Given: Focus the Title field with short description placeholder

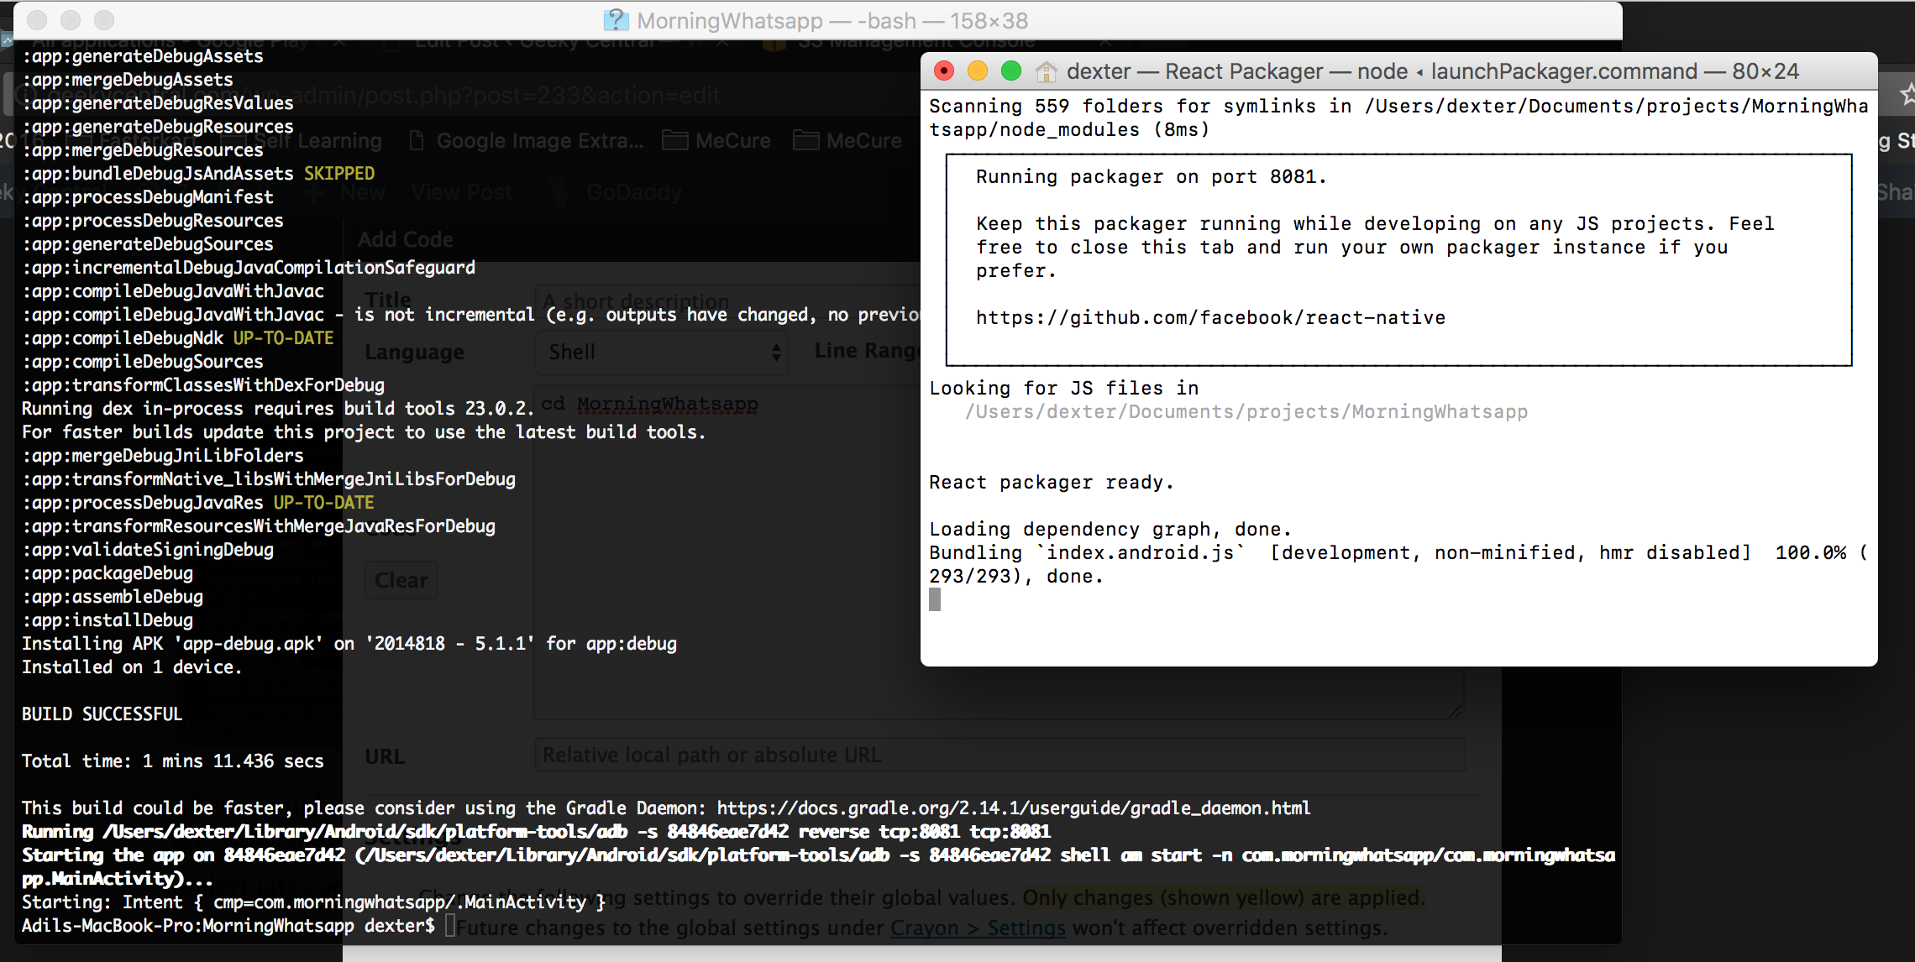Looking at the screenshot, I should point(727,301).
